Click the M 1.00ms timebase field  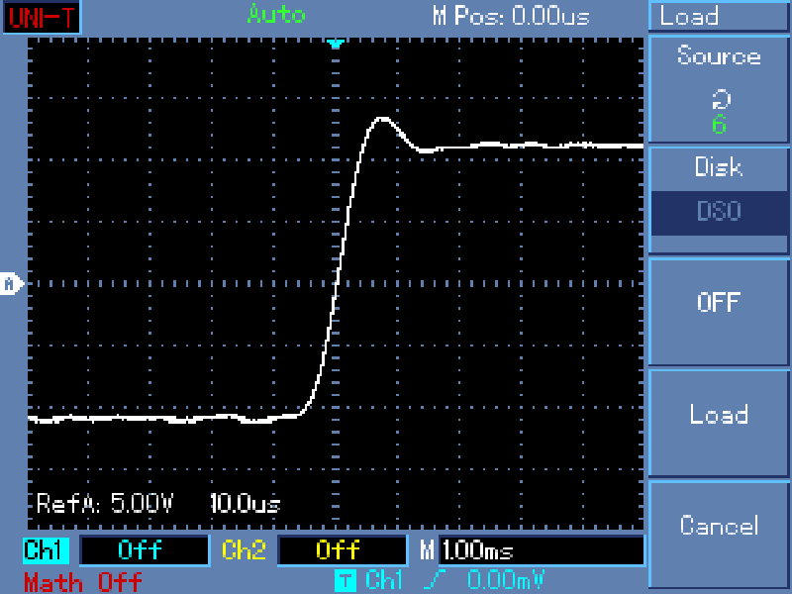(x=542, y=550)
